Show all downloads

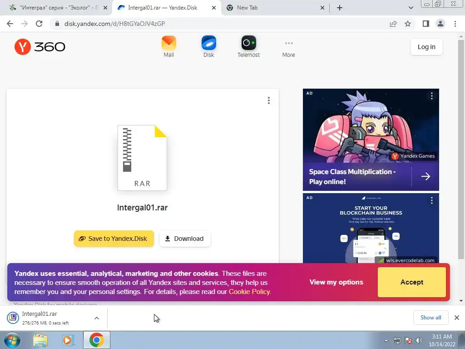coord(430,318)
